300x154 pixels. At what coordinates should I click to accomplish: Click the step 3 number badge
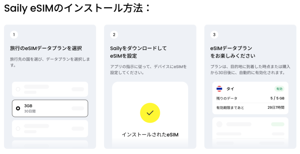pos(214,35)
